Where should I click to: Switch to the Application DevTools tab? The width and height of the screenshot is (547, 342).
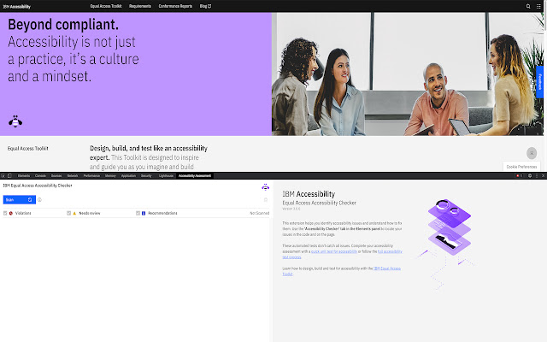pos(128,175)
